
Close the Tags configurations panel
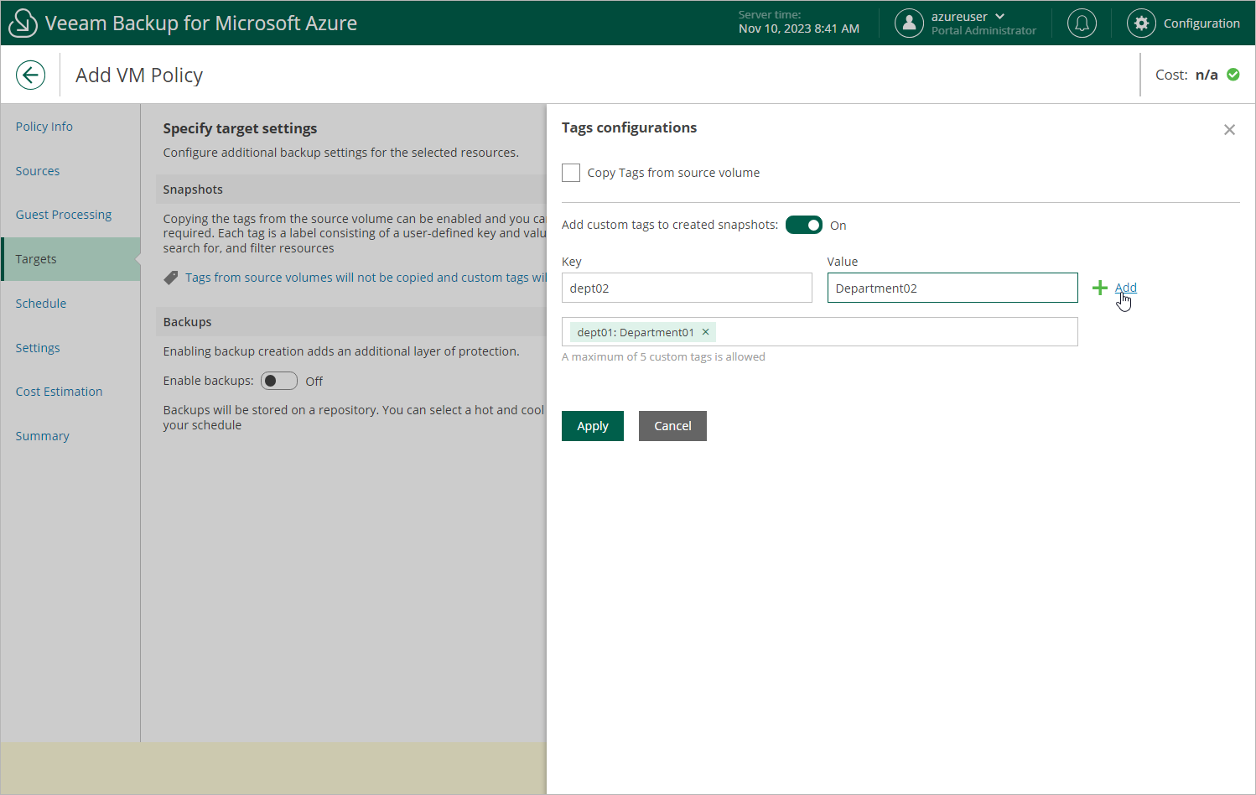pos(1229,129)
